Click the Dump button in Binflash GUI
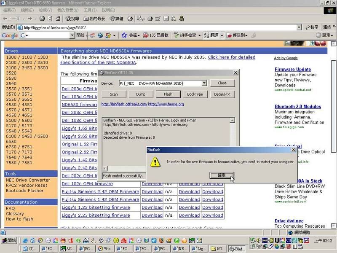Viewport: 337px width, 253px height. click(141, 94)
